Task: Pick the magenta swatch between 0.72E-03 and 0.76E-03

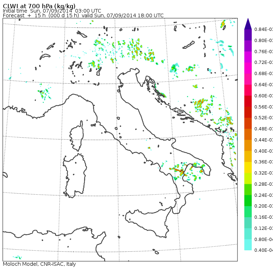Action: (x=248, y=57)
